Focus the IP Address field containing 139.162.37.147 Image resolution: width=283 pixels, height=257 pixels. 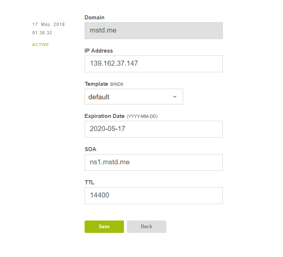[x=154, y=64]
